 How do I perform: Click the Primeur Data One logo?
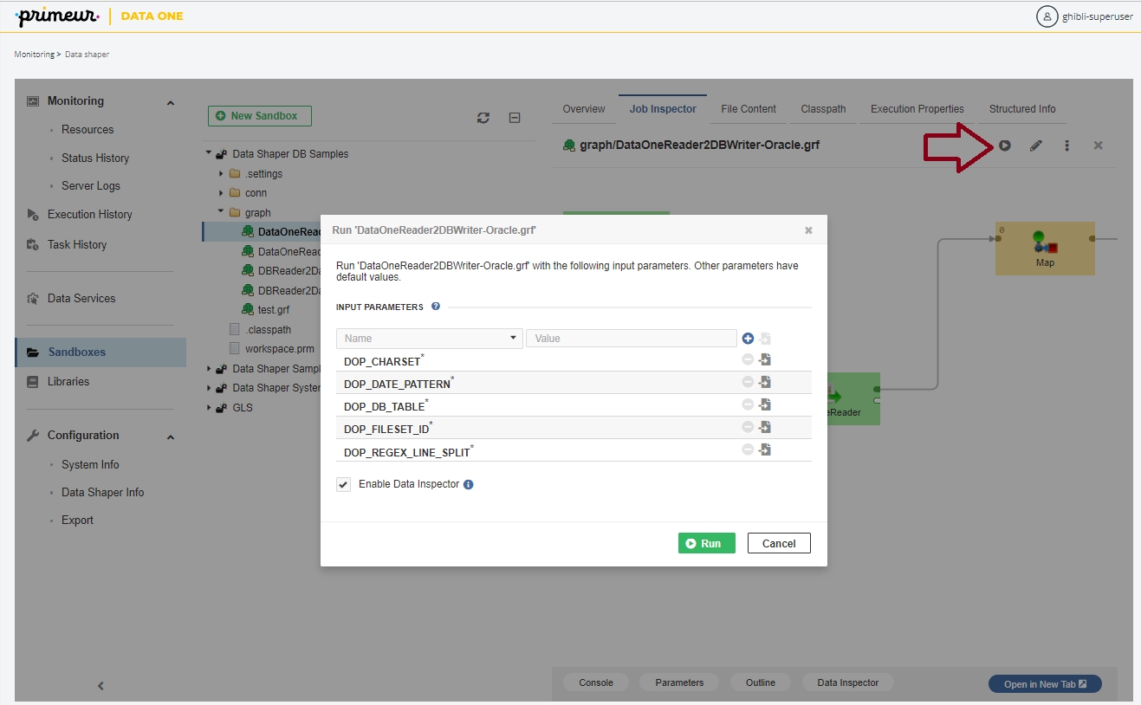(99, 16)
